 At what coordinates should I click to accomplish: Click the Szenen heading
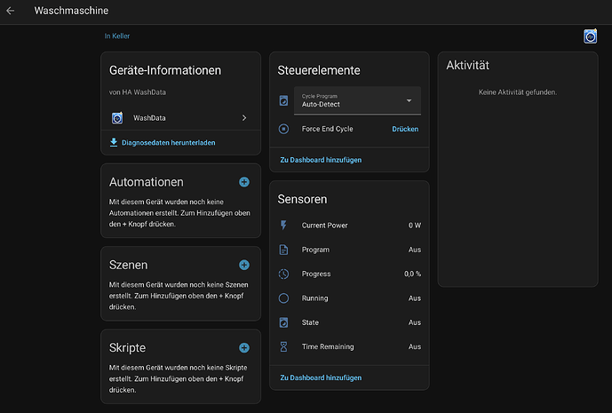pyautogui.click(x=129, y=265)
